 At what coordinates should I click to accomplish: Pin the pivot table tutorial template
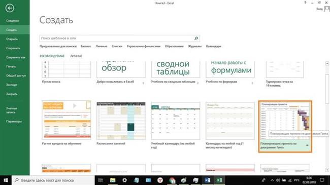pos(198,83)
